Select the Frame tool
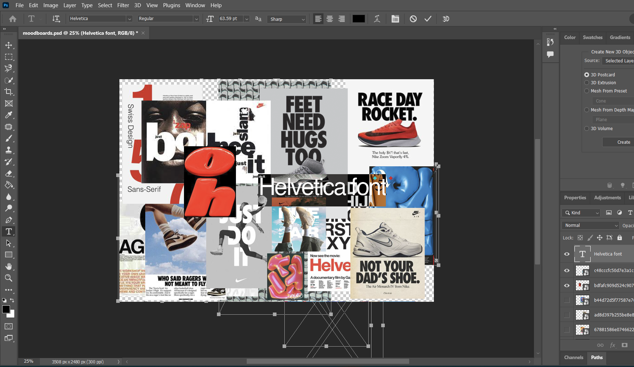 coord(9,104)
